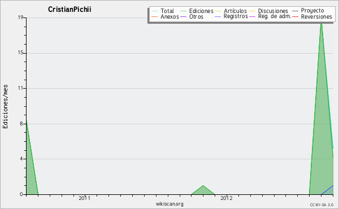339x209 pixels.
Task: Click the Discusiones legend entry
Action: coord(269,11)
